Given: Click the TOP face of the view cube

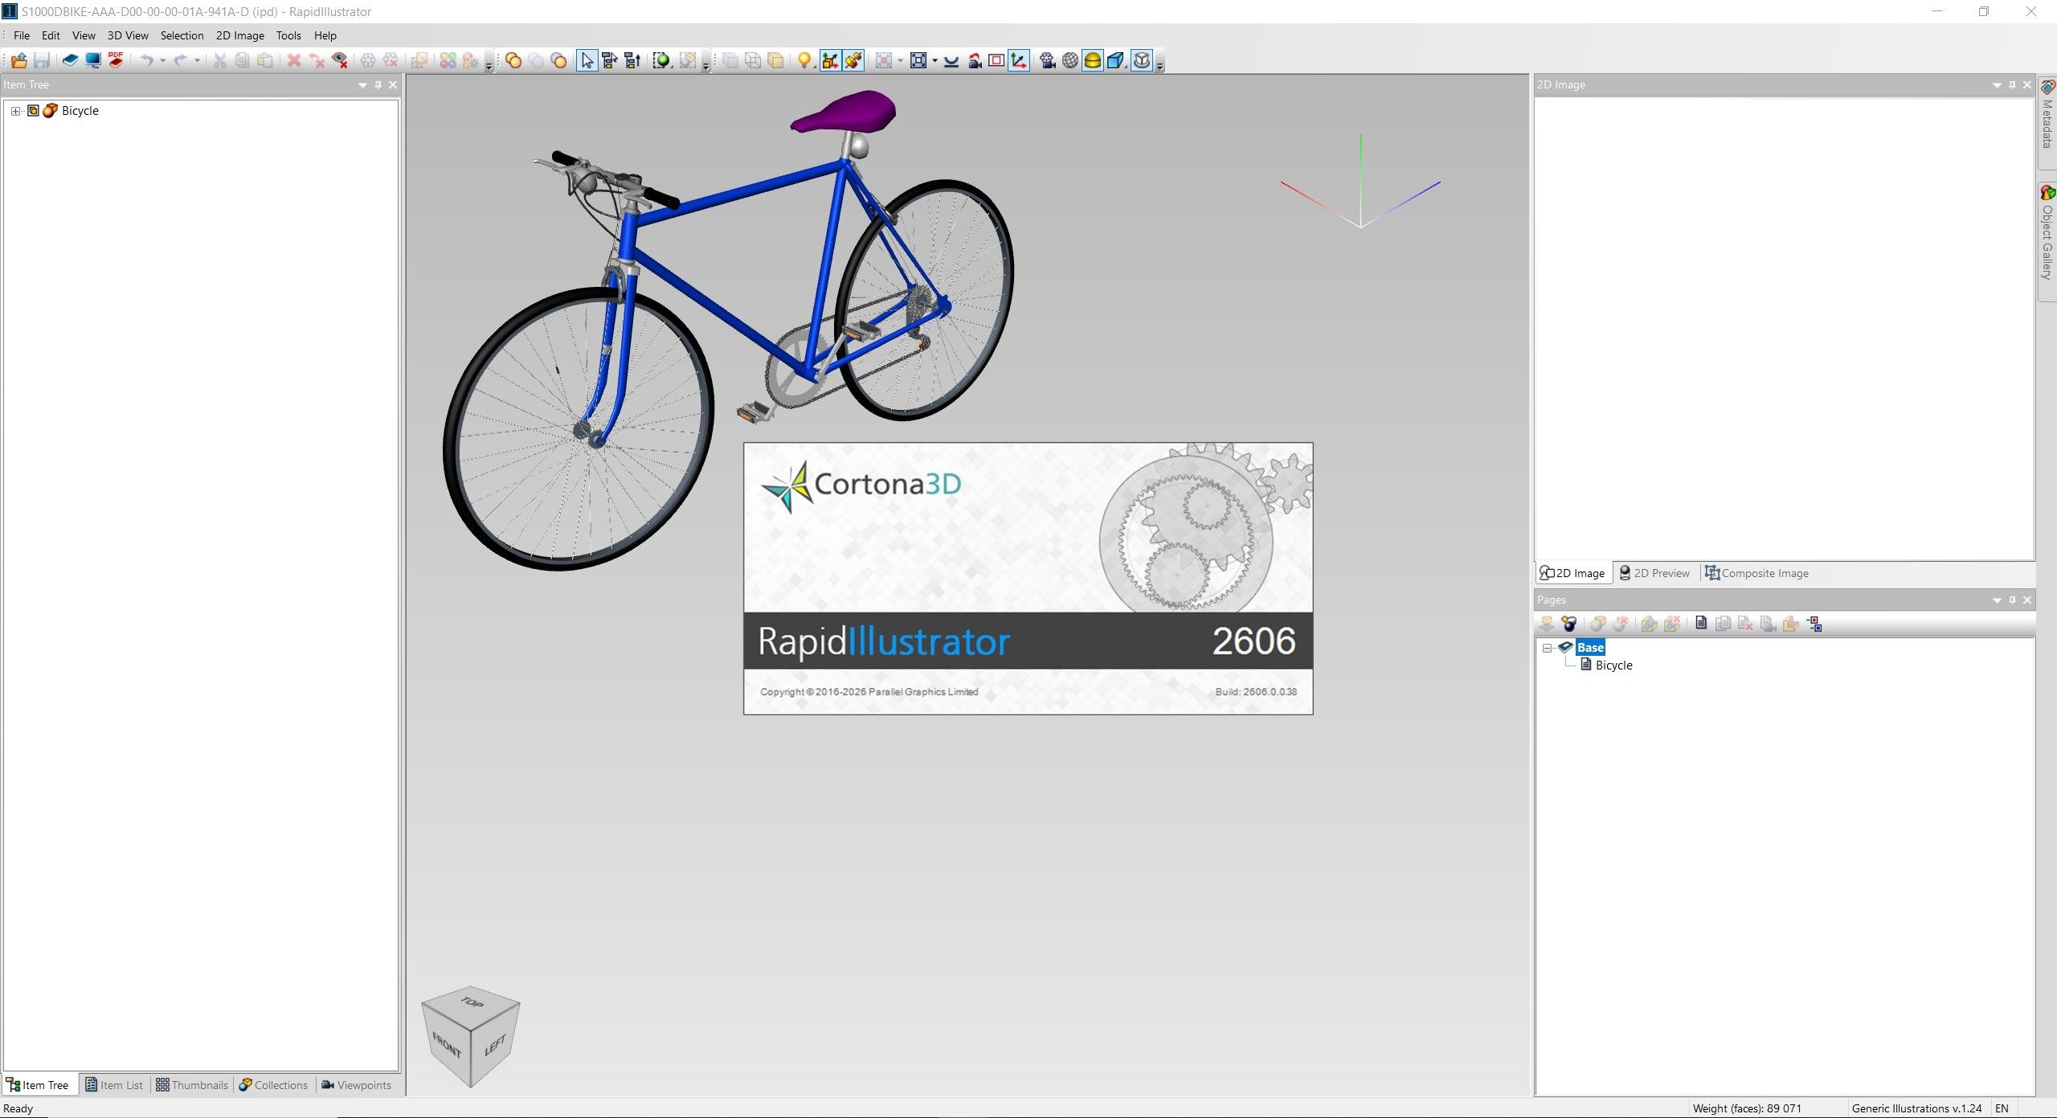Looking at the screenshot, I should (471, 1002).
